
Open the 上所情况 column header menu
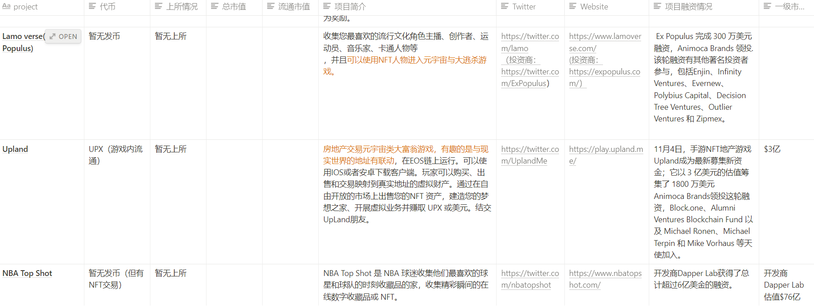pos(178,7)
